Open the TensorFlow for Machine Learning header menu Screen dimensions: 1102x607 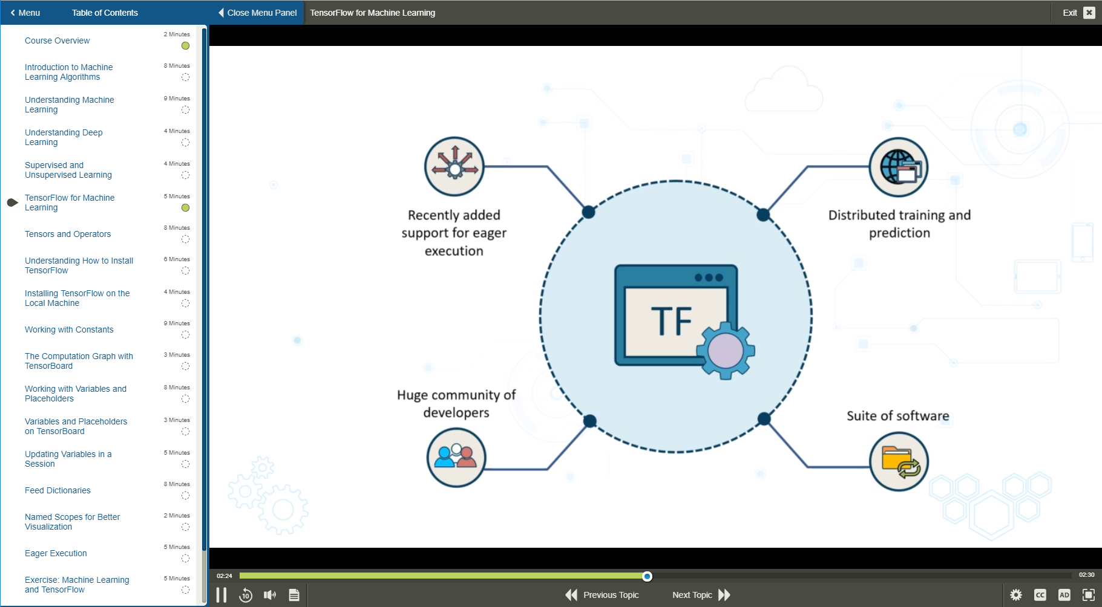(x=372, y=12)
